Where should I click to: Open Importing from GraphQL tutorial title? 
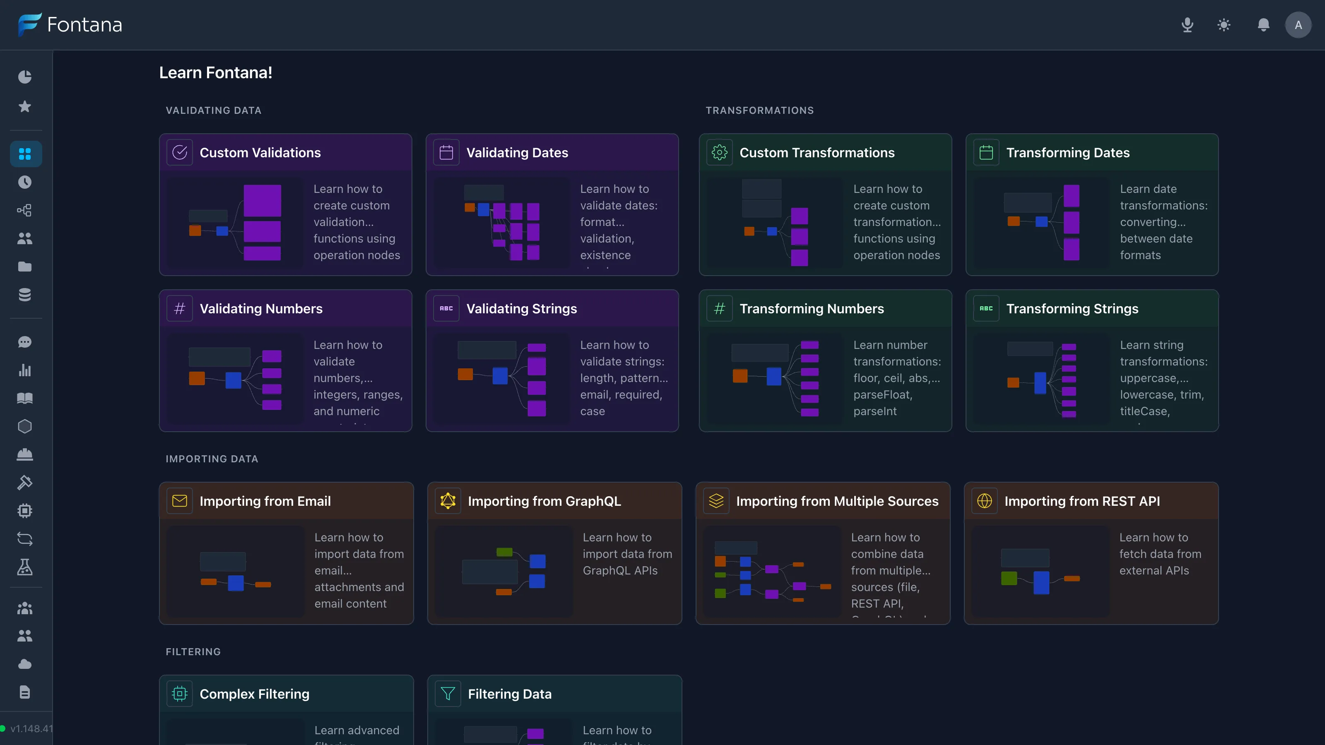point(544,501)
